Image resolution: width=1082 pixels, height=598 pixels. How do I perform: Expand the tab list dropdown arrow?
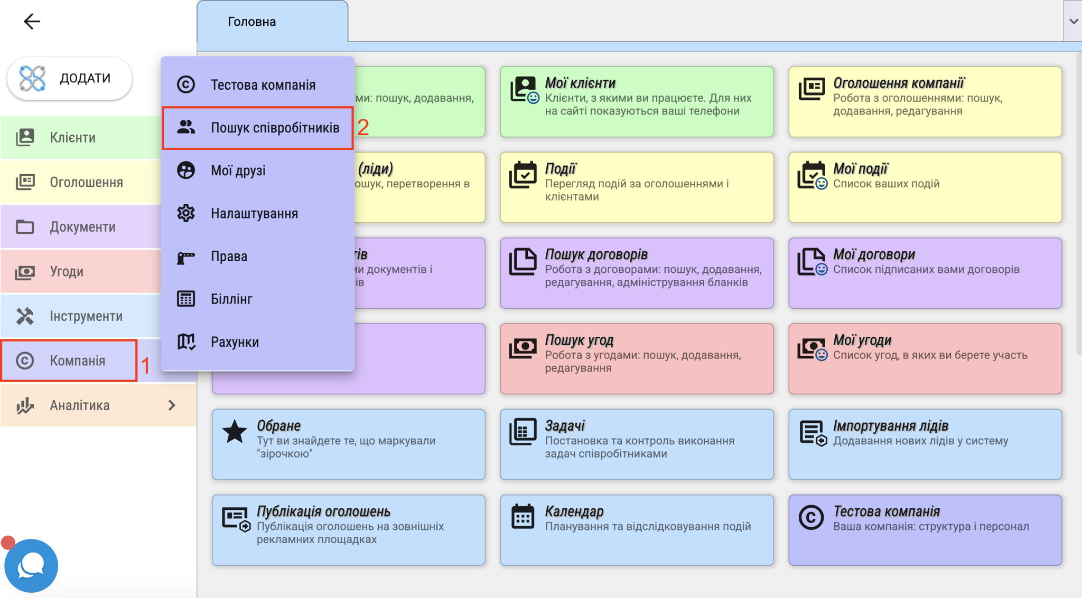(x=1073, y=21)
